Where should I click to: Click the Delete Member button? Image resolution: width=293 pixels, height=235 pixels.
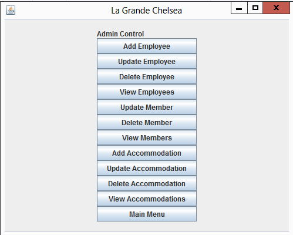[x=147, y=122]
